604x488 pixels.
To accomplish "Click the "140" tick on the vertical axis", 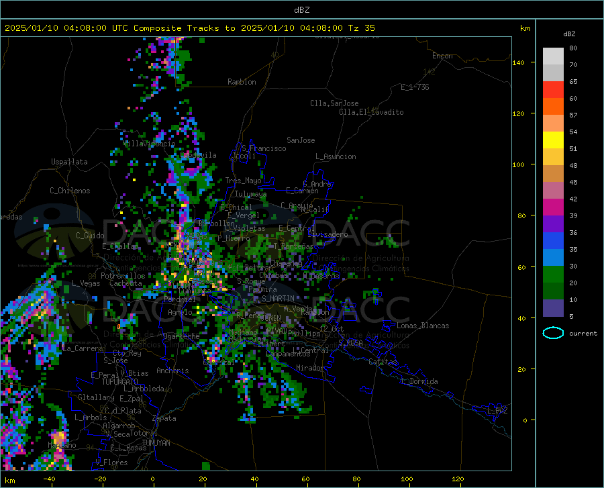I will coord(518,62).
